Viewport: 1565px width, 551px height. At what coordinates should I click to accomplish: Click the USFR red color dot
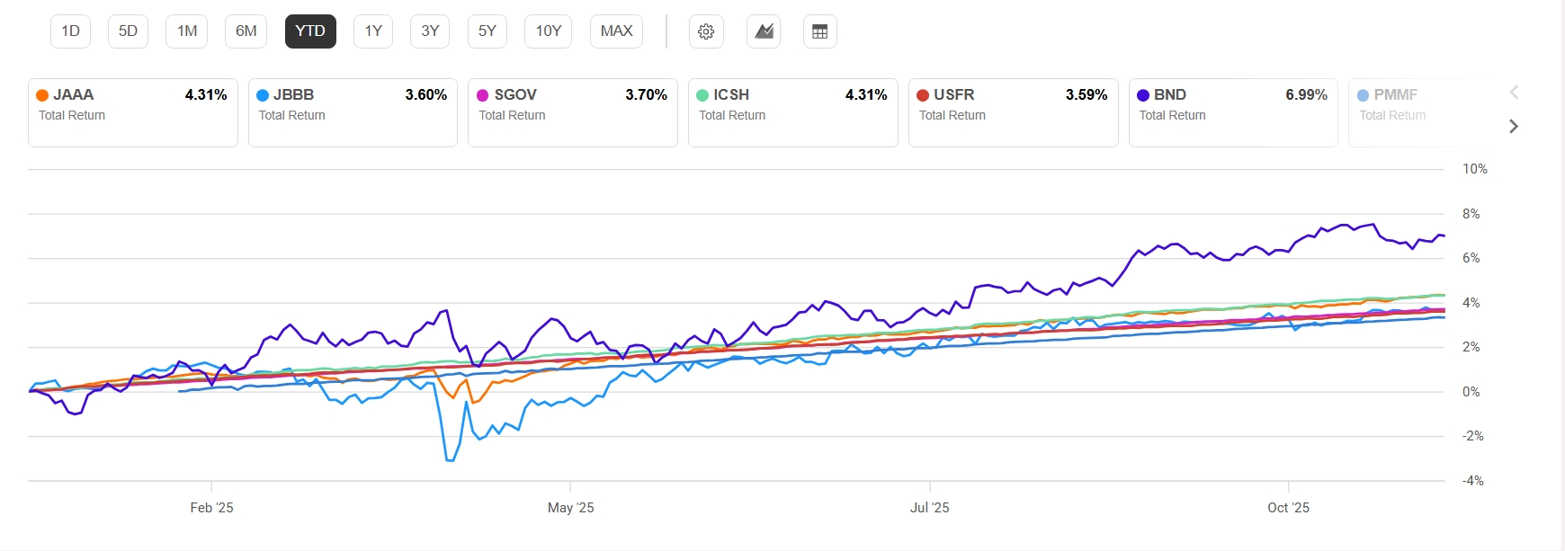click(923, 95)
